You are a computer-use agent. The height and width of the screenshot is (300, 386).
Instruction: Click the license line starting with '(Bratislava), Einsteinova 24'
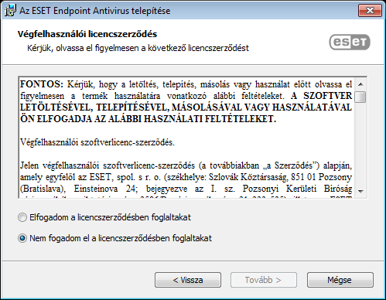[x=186, y=189]
